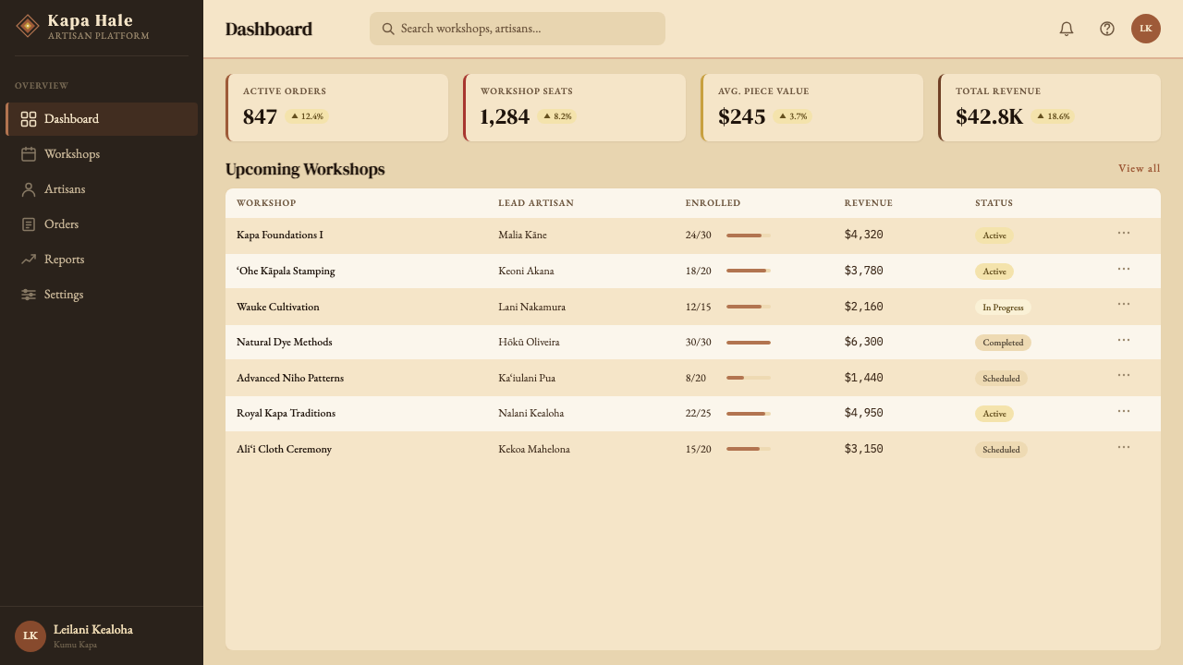Open the notifications bell icon
Image resolution: width=1183 pixels, height=665 pixels.
(1067, 29)
